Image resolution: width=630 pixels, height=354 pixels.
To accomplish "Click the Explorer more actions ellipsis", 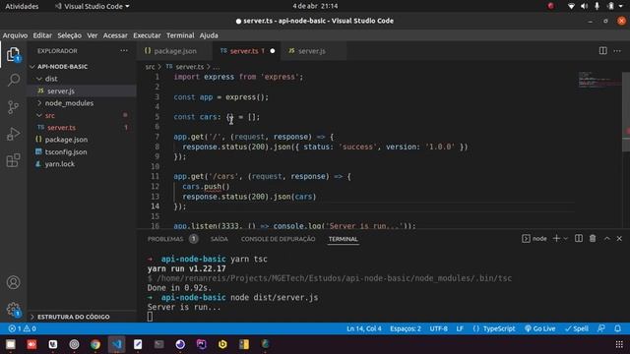I will click(x=124, y=50).
